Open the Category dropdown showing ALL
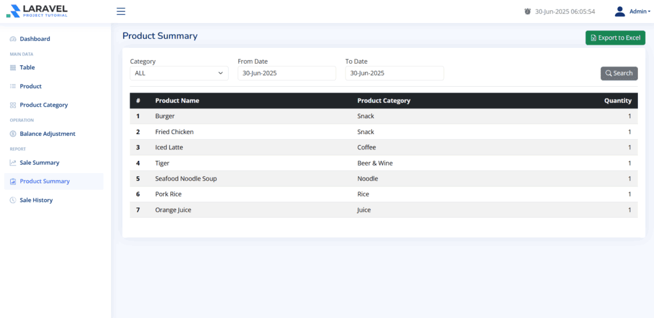The height and width of the screenshot is (318, 654). click(179, 73)
